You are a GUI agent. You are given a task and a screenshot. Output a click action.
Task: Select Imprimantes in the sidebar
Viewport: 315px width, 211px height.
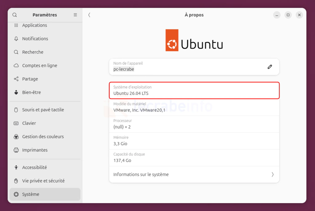point(45,150)
